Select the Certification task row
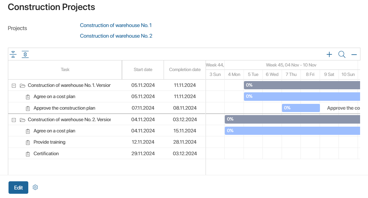The width and height of the screenshot is (368, 198). click(107, 153)
